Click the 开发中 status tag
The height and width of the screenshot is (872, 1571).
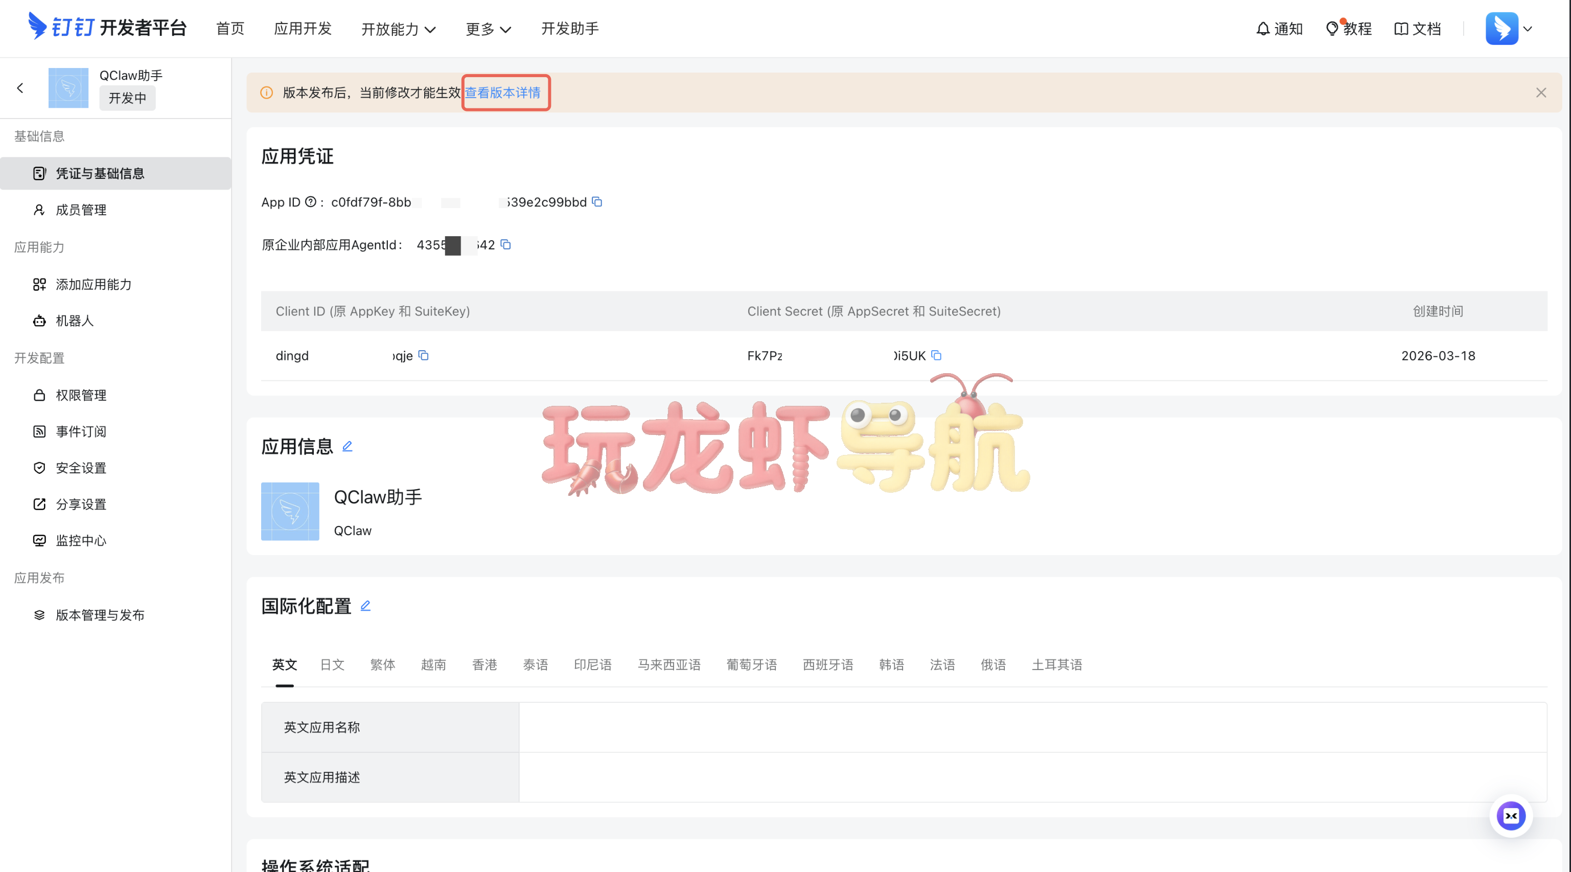tap(127, 98)
